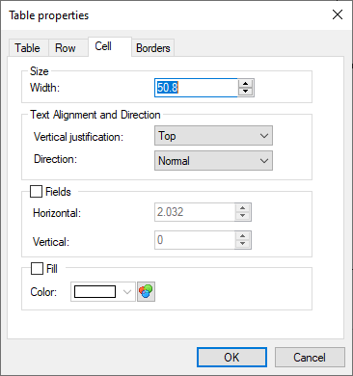Click the Horizontal fields value box
The height and width of the screenshot is (376, 353).
[195, 212]
